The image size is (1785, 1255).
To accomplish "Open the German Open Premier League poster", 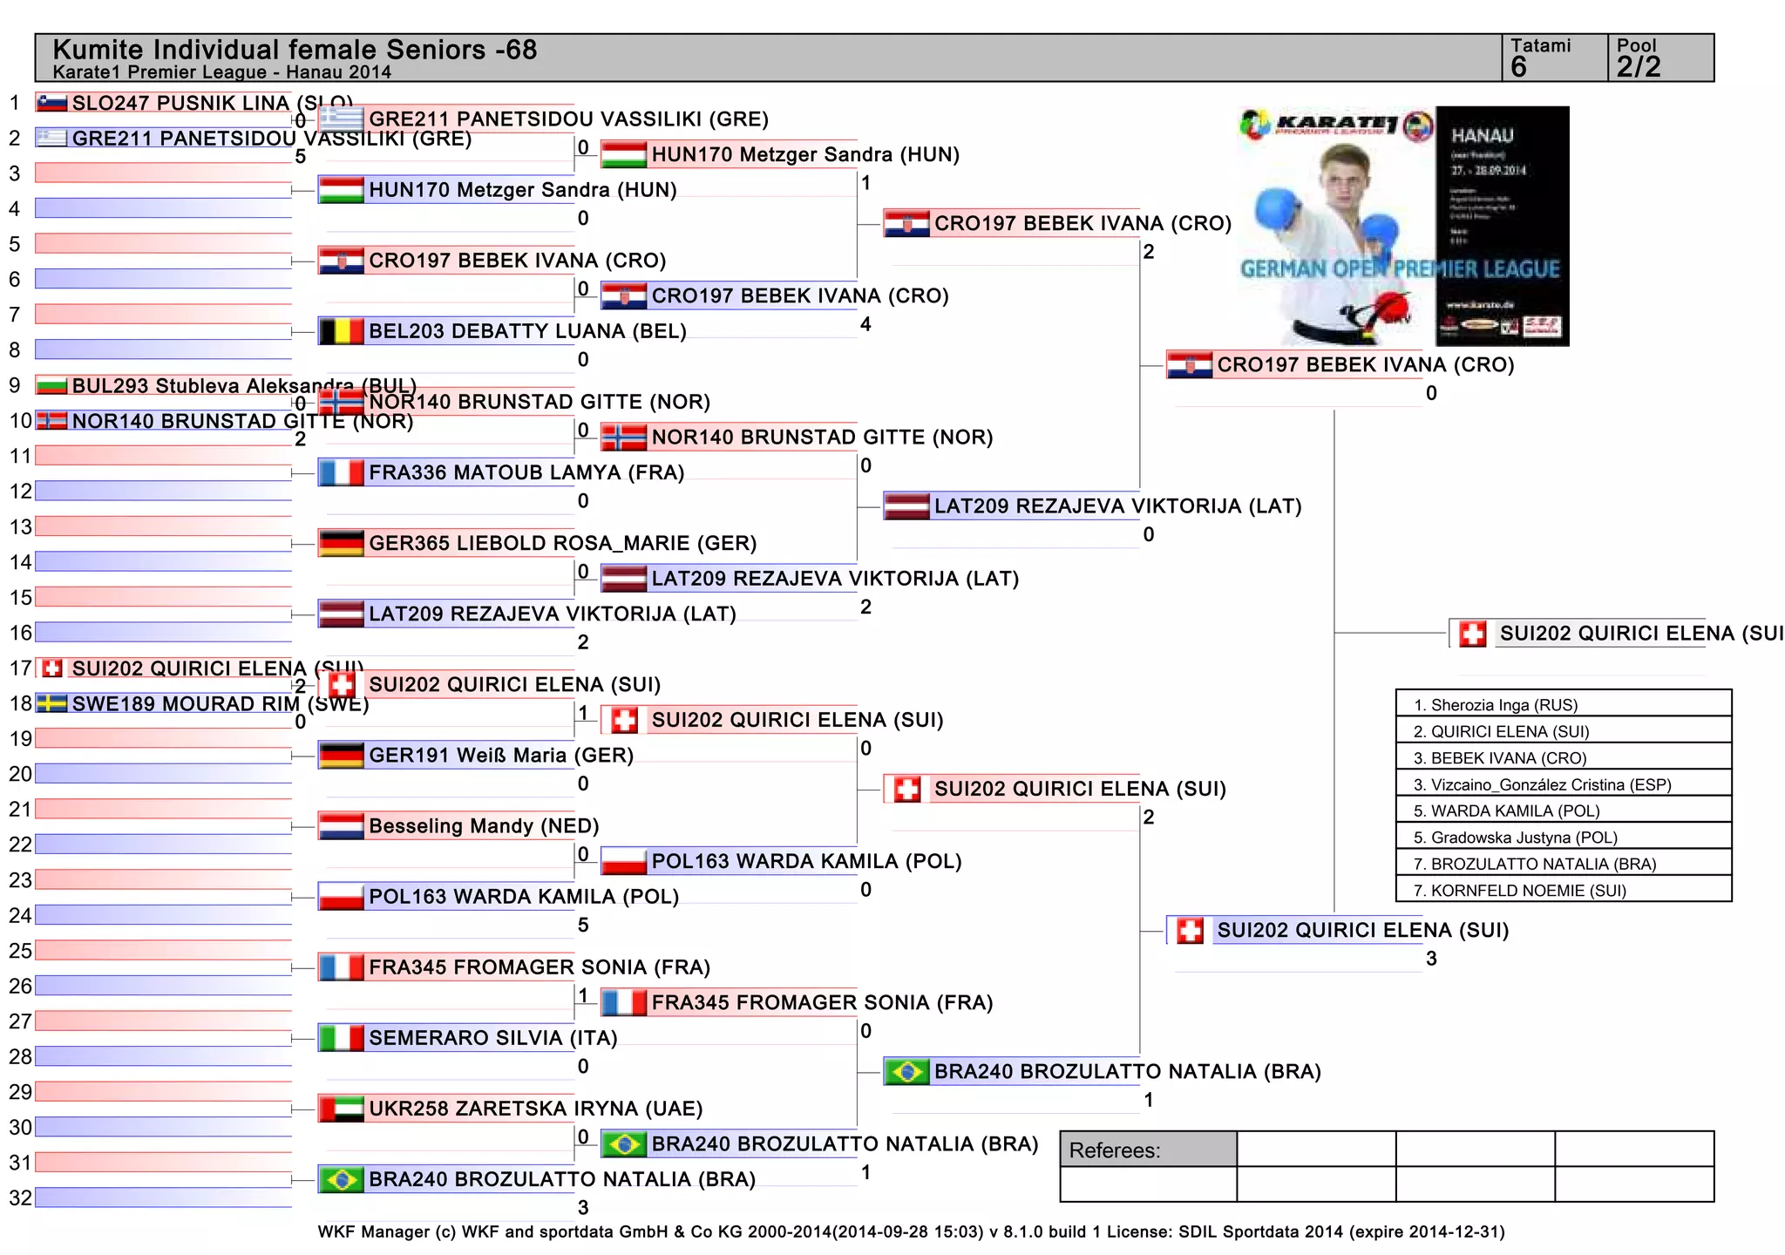I will [1404, 227].
